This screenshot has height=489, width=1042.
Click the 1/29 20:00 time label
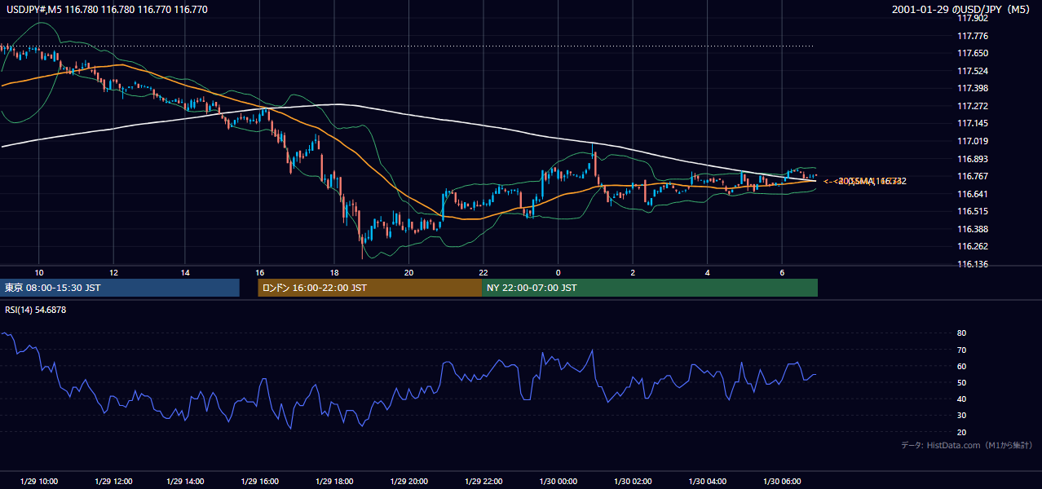[x=408, y=482]
